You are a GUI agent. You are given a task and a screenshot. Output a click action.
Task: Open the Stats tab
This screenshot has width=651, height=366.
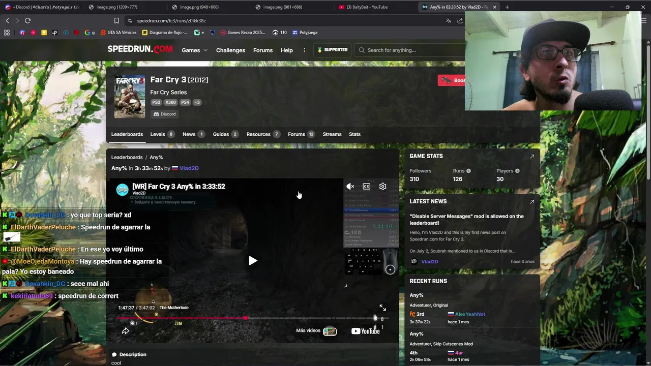(x=354, y=134)
